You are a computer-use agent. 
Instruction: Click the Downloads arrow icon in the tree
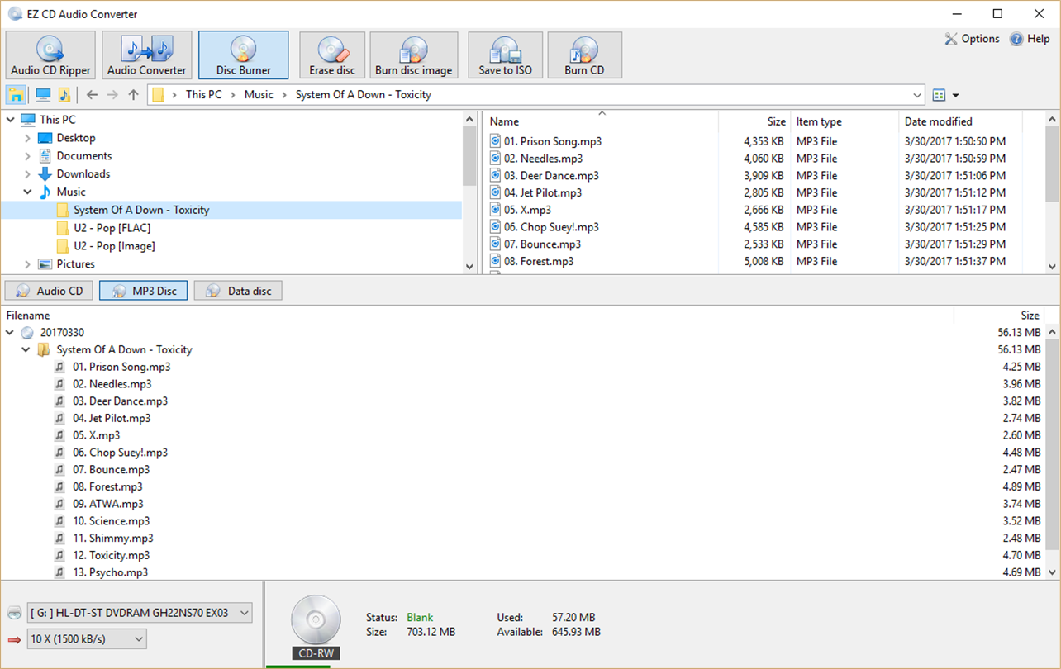(x=45, y=174)
